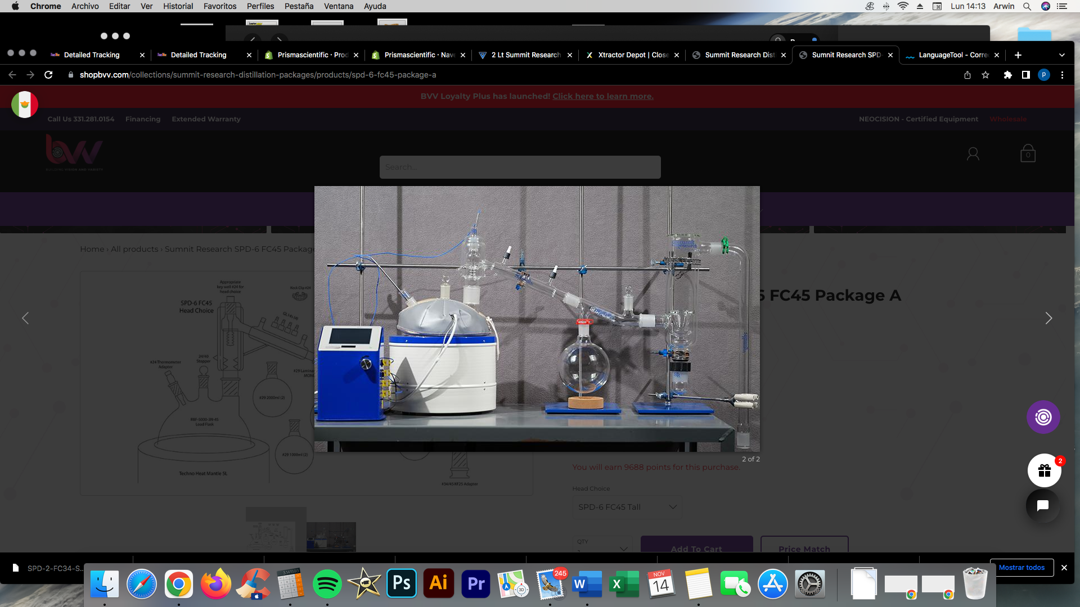1080x607 pixels.
Task: Open the Head Choice SPD-6 FC45 Tall dropdown
Action: point(627,507)
